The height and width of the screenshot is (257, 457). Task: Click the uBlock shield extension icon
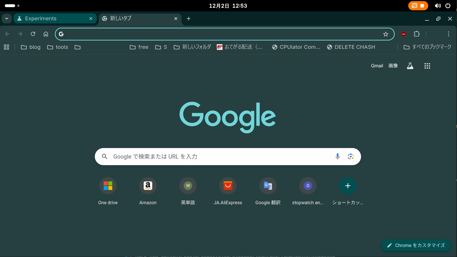click(x=404, y=34)
